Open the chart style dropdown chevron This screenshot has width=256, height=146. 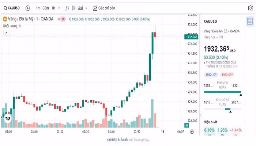(x=86, y=8)
